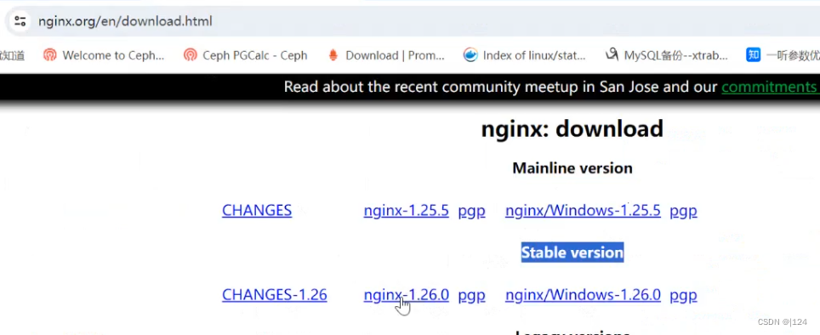
Task: Click the Mainline version heading
Action: point(572,167)
